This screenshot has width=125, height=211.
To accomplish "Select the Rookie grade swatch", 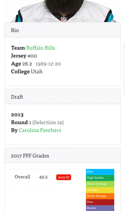I will coord(100,208).
